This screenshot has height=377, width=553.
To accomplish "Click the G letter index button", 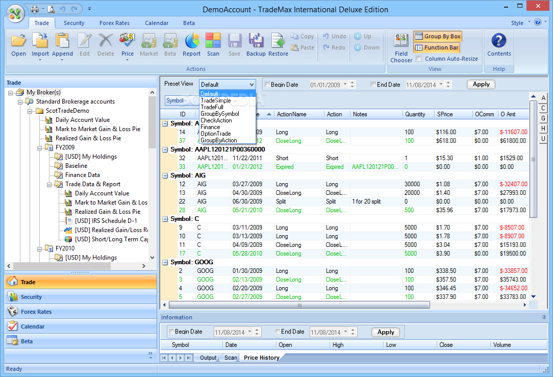I will 543,118.
